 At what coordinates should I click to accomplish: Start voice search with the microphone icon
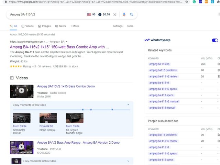(124, 14)
